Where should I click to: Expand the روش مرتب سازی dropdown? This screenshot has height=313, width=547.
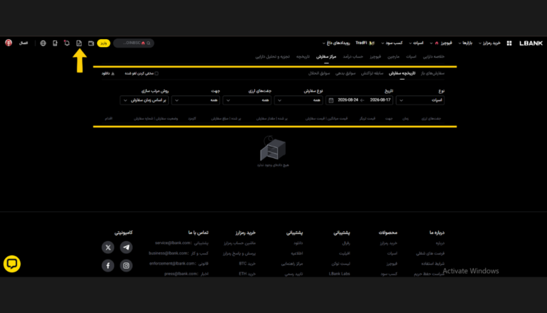pos(145,100)
